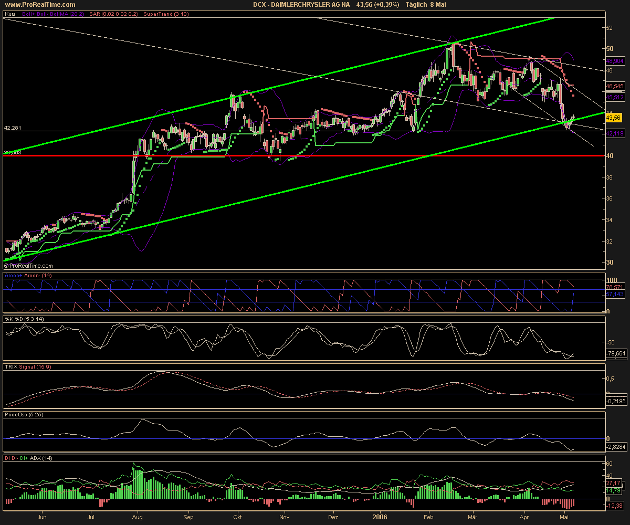
Task: Click the 'Dez' month on the time axis
Action: point(333,517)
